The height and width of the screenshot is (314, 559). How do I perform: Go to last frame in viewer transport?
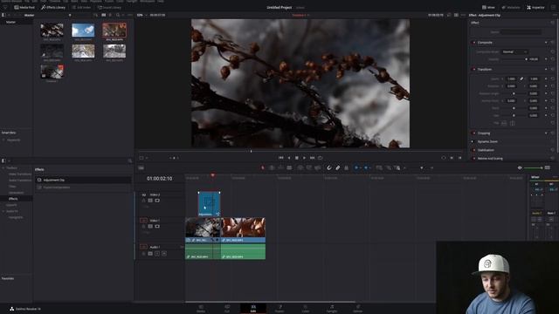pyautogui.click(x=313, y=158)
